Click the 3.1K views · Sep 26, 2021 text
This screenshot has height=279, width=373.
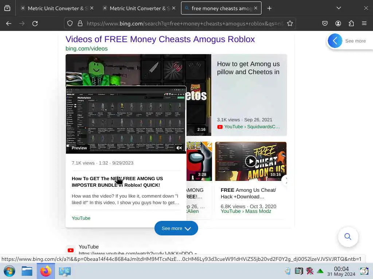tap(244, 120)
